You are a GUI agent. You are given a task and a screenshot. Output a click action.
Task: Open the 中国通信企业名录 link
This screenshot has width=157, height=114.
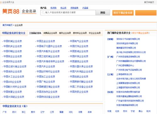click(79, 61)
